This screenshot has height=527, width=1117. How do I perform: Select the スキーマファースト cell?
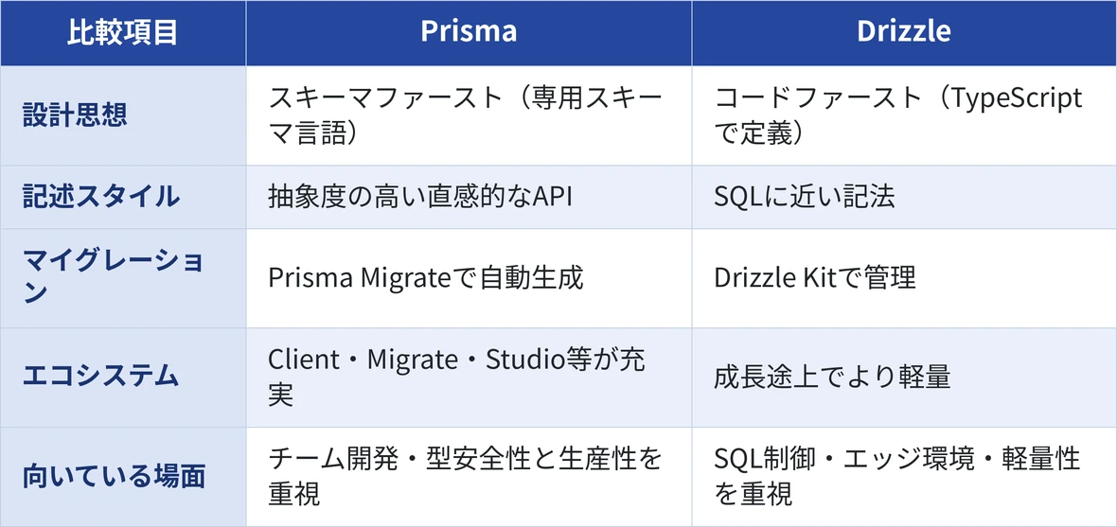pyautogui.click(x=469, y=115)
